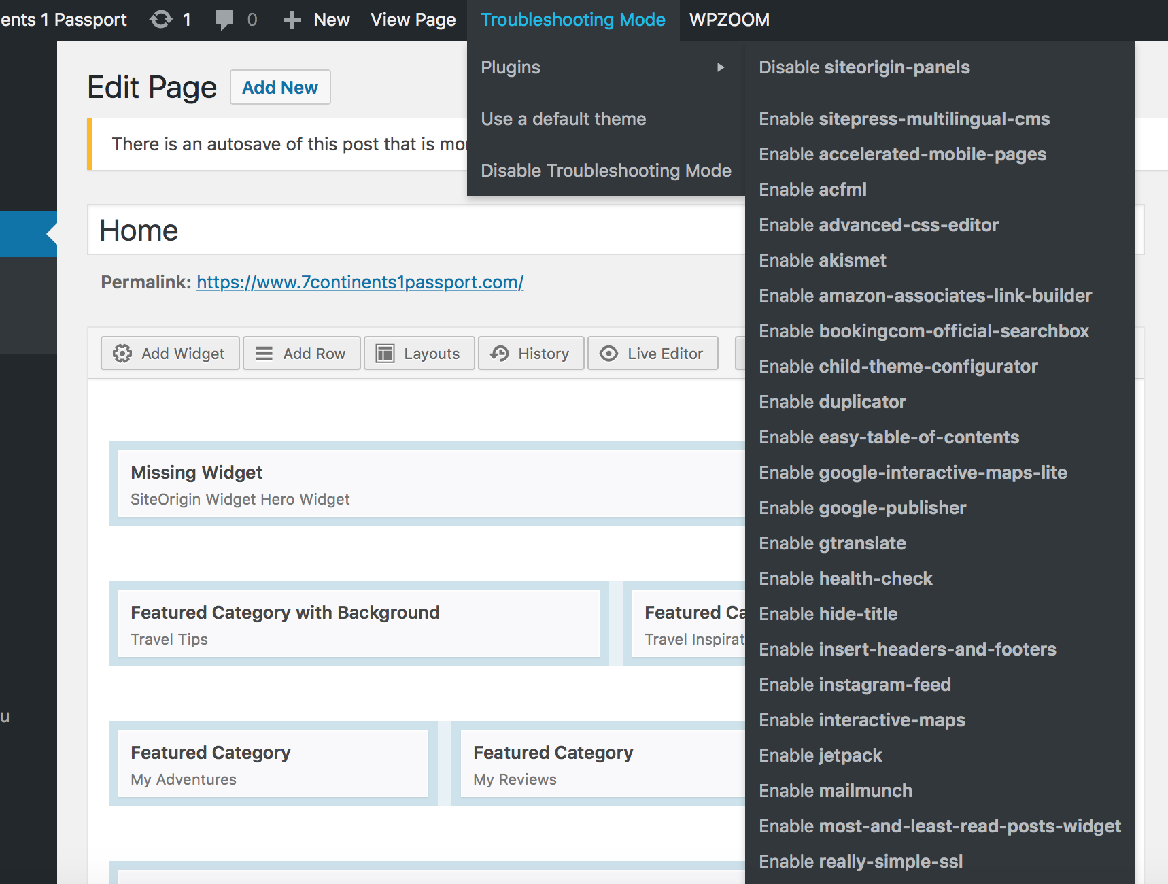Enable child-theme-configurator plugin
Screen dimensions: 1168x884
pos(898,367)
